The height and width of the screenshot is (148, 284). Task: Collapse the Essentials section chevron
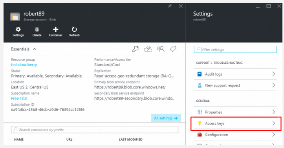point(35,49)
